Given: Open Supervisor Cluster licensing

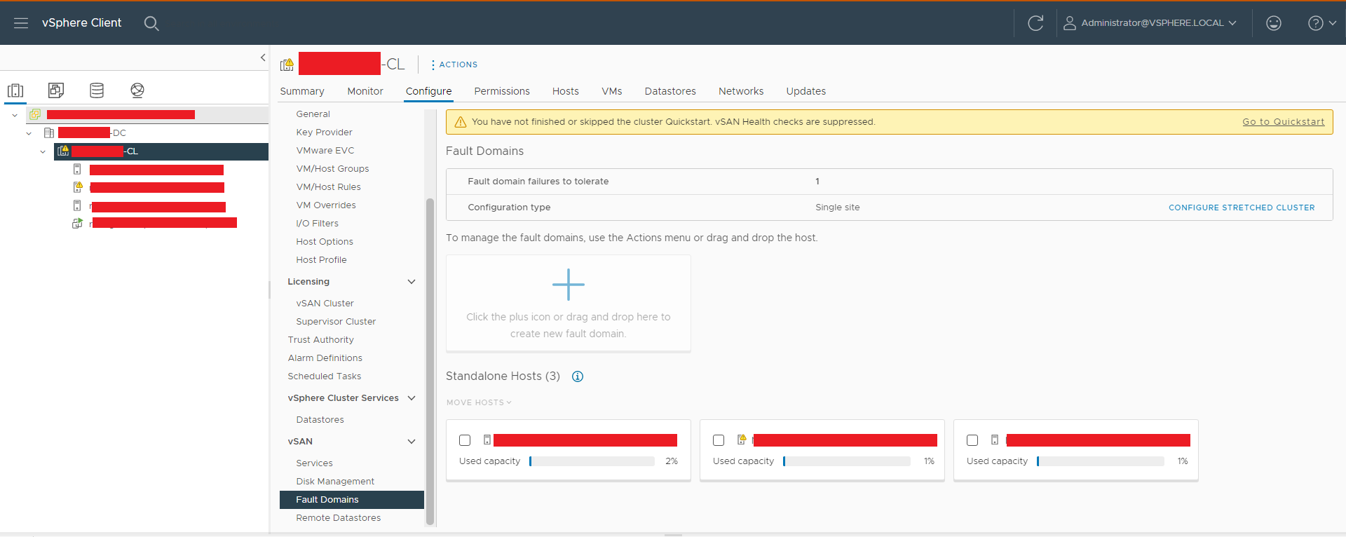Looking at the screenshot, I should 336,322.
